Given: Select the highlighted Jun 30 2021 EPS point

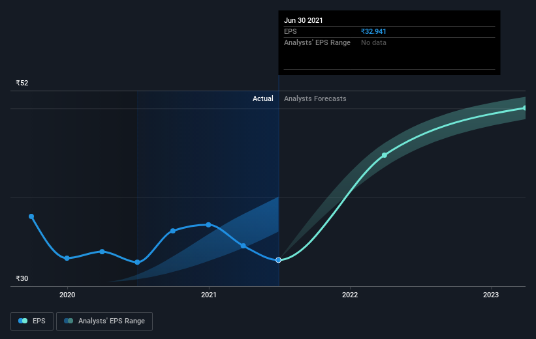Looking at the screenshot, I should coord(278,260).
